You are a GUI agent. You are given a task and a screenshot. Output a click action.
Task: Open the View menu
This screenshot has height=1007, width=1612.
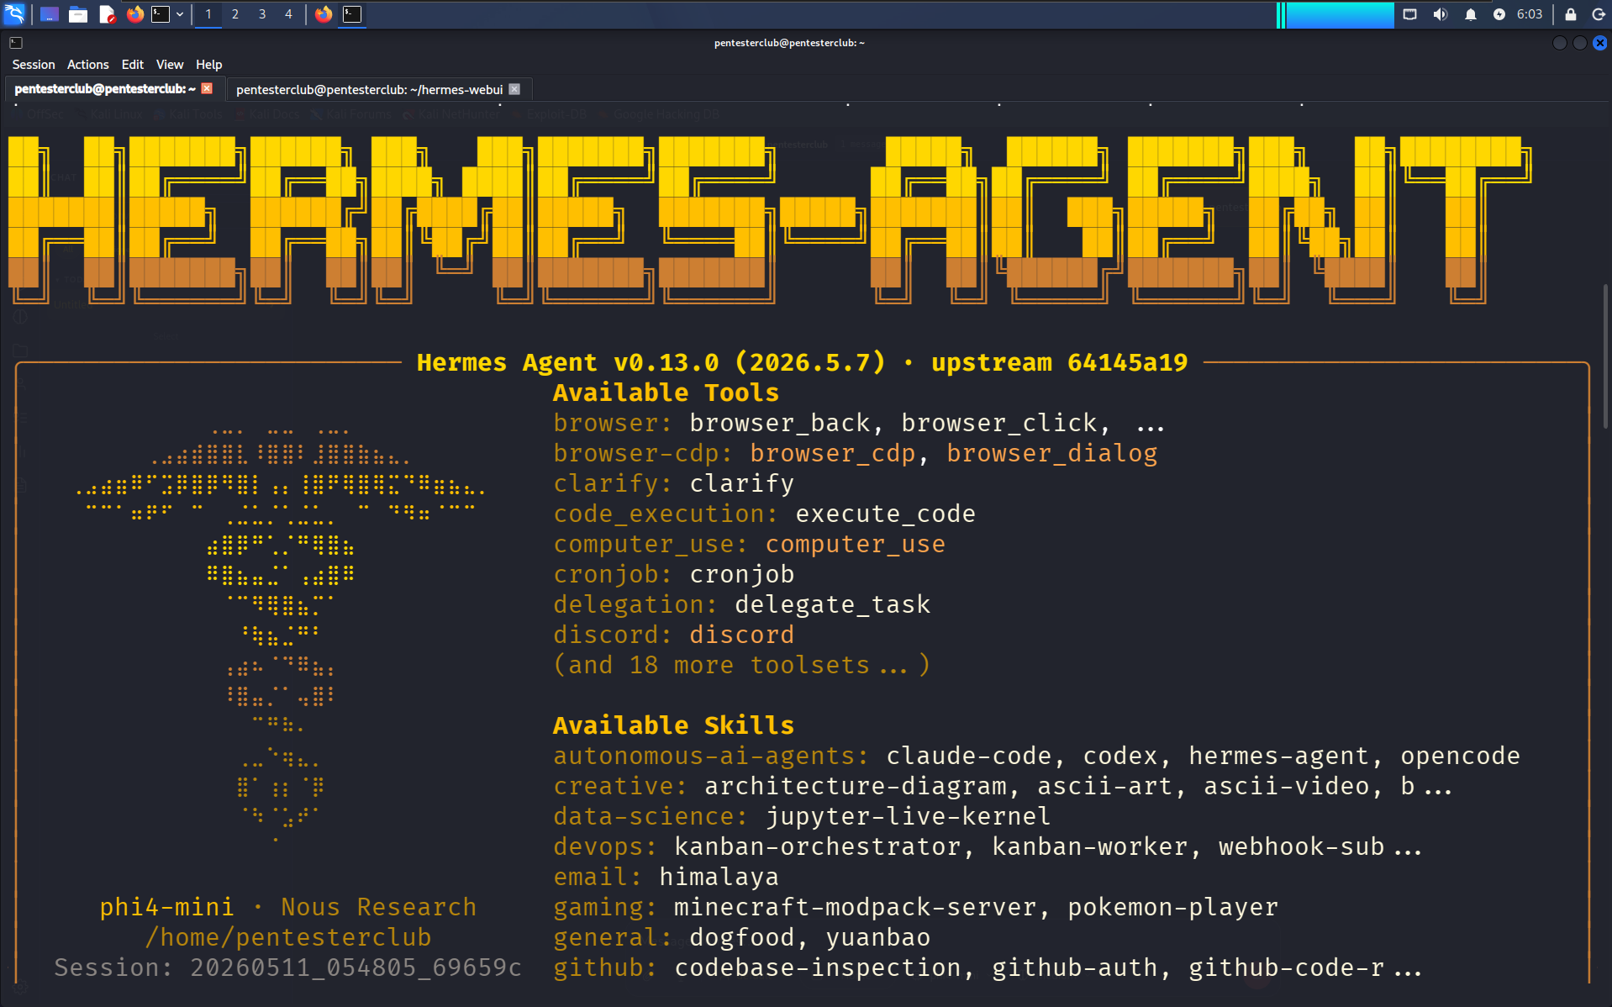click(x=170, y=65)
